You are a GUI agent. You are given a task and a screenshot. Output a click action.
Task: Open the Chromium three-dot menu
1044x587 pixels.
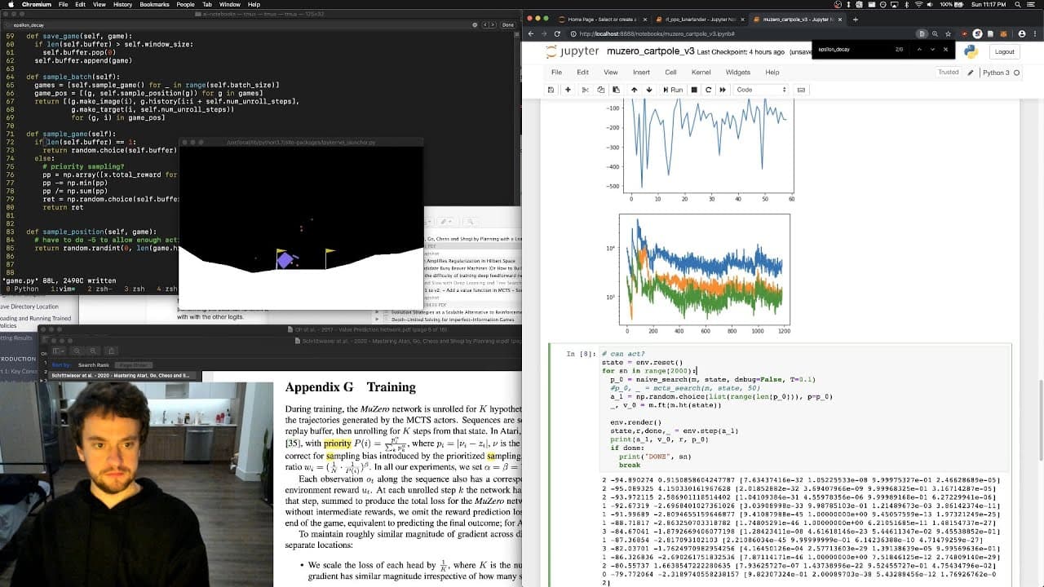click(x=1033, y=34)
